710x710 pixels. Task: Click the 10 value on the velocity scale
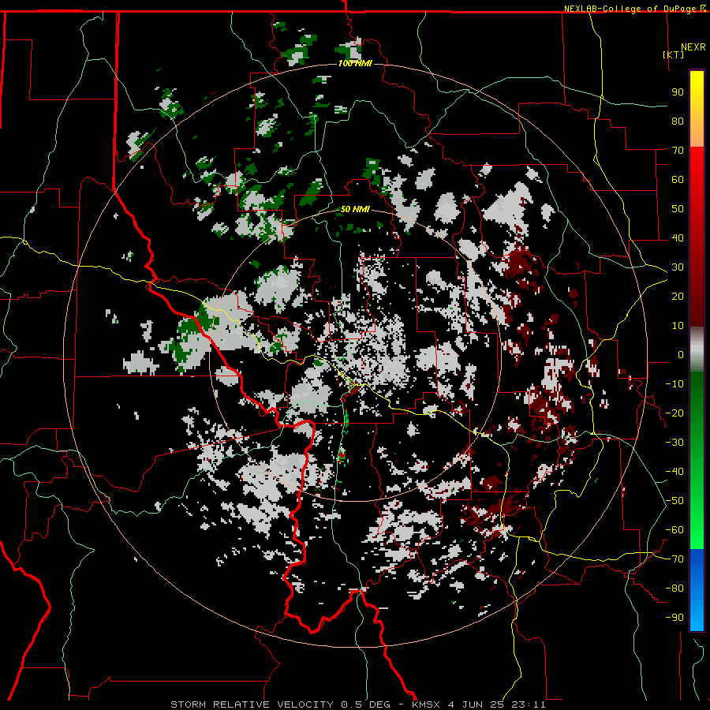click(x=678, y=326)
